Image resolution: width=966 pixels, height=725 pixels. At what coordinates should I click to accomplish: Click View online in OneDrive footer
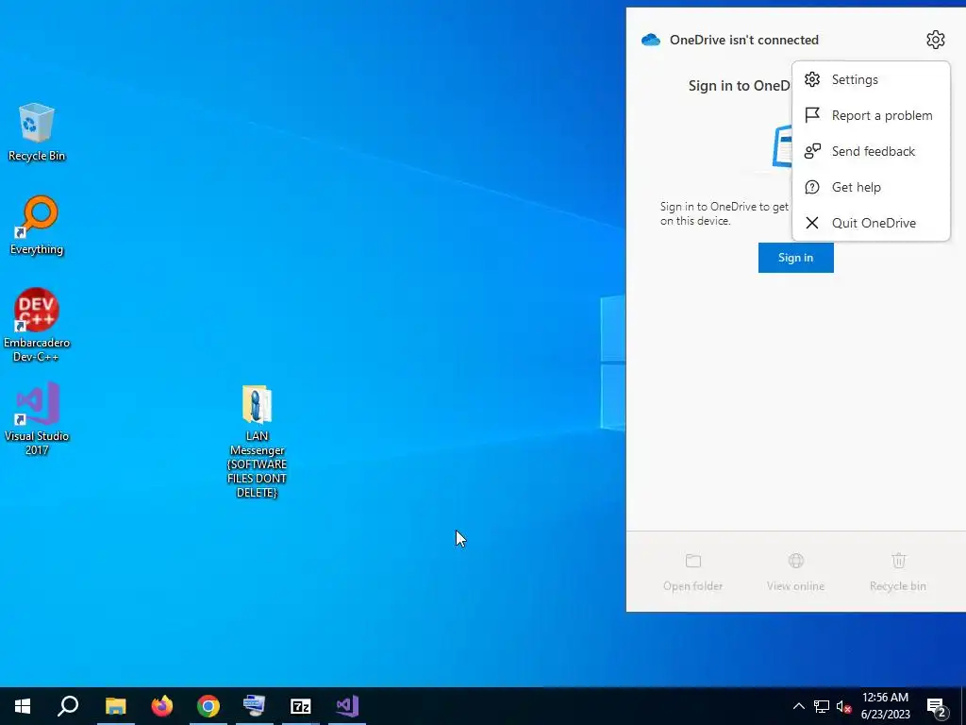[795, 572]
